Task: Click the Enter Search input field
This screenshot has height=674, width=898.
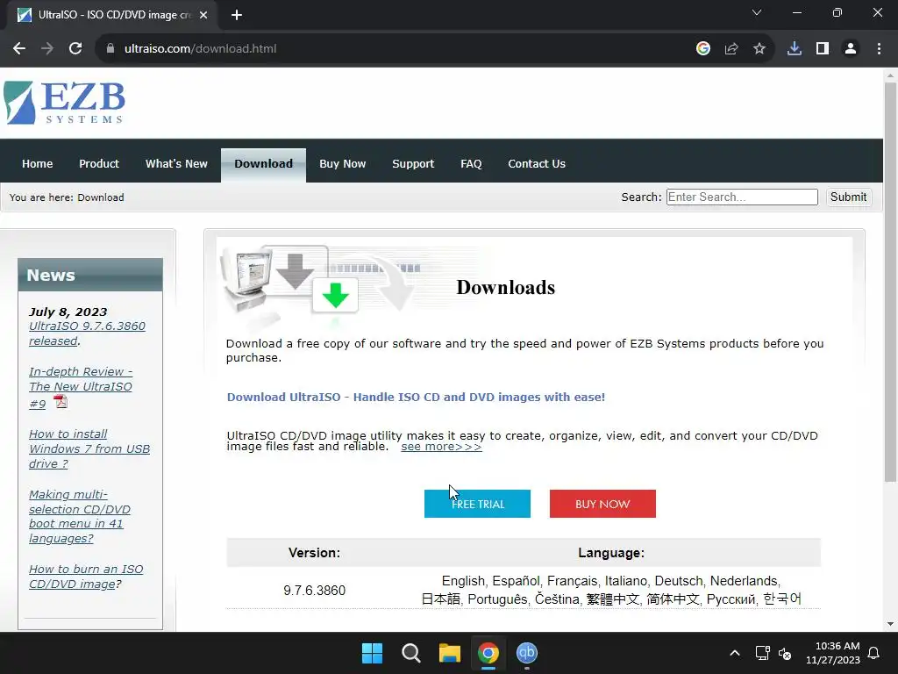Action: pyautogui.click(x=742, y=197)
